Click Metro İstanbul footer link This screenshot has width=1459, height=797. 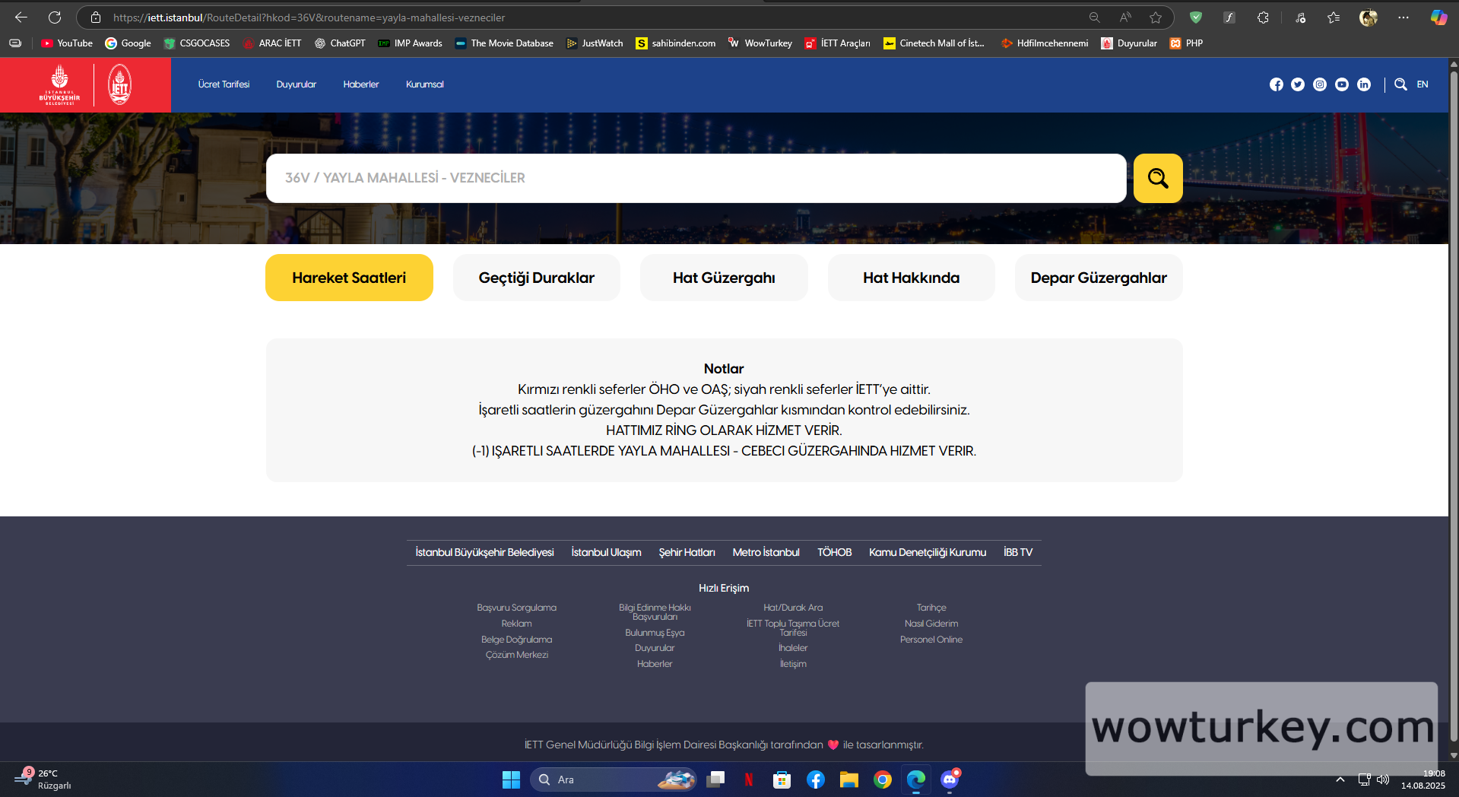766,552
